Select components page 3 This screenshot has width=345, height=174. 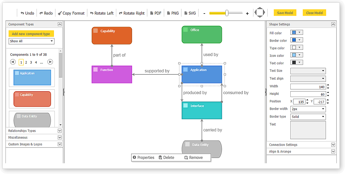coord(31,62)
